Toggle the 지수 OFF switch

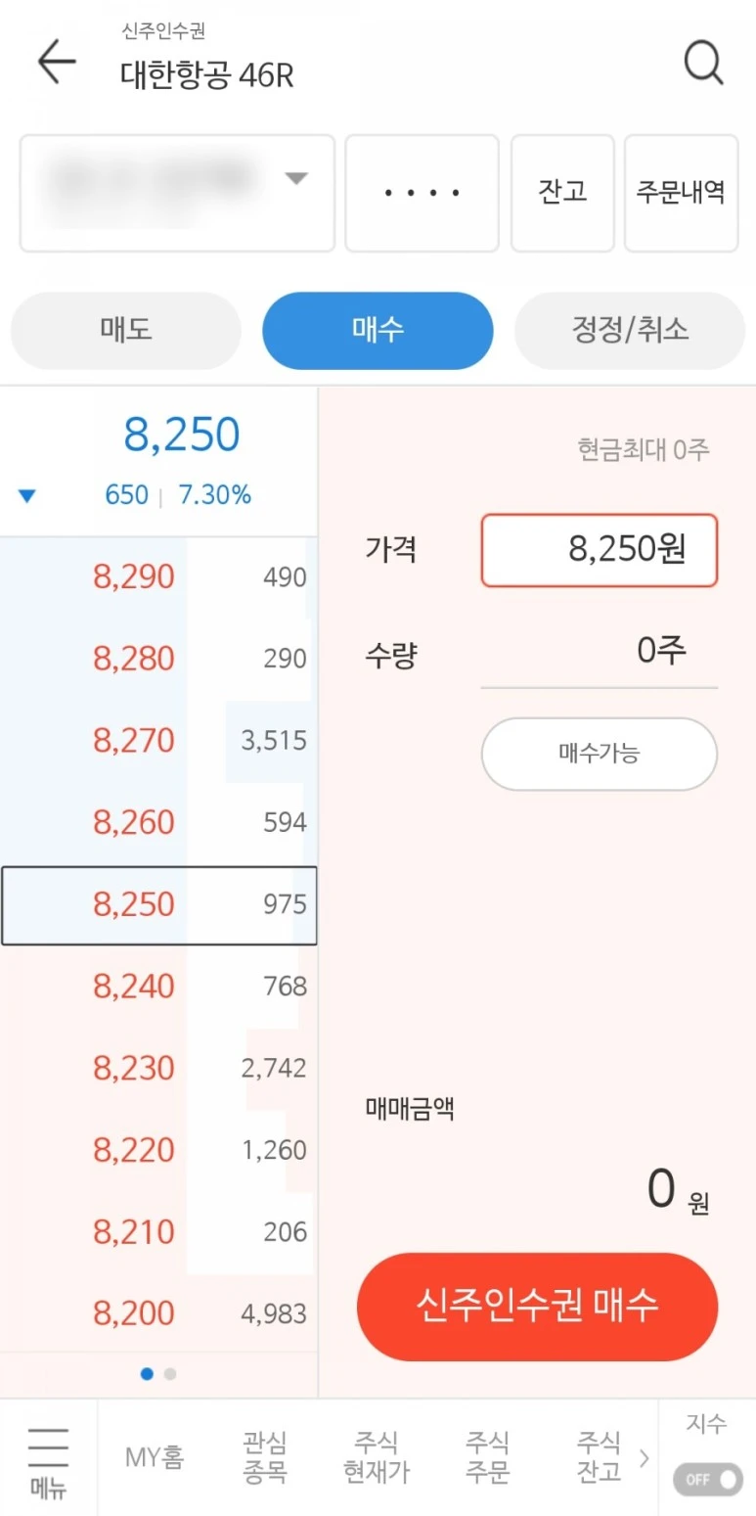(707, 1478)
